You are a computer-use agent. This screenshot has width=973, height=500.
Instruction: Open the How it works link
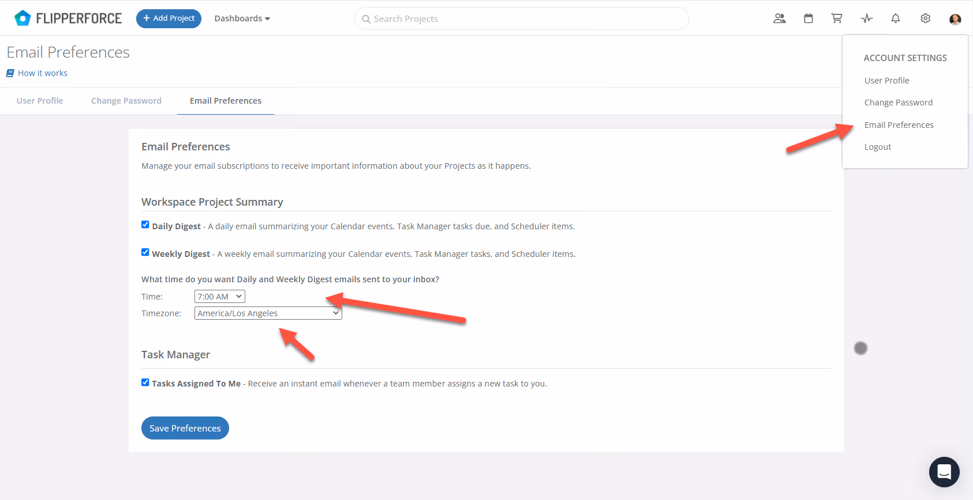point(43,73)
